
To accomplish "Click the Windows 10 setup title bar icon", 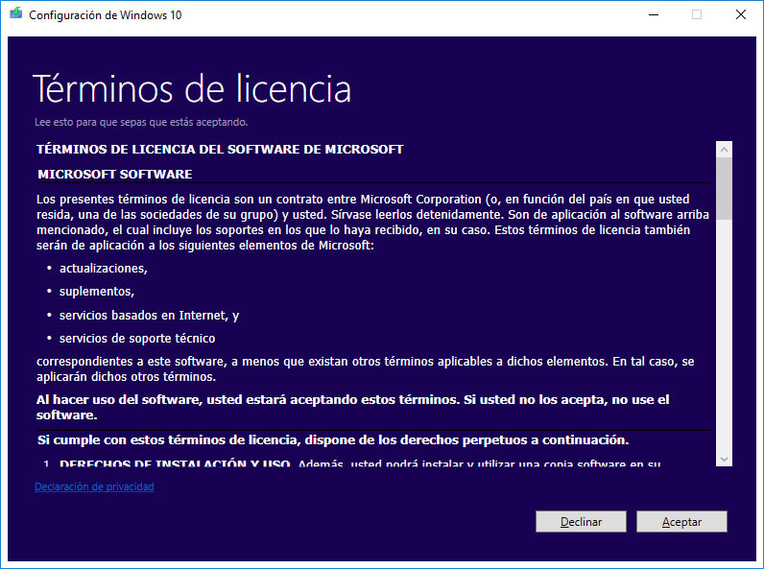I will [x=16, y=13].
